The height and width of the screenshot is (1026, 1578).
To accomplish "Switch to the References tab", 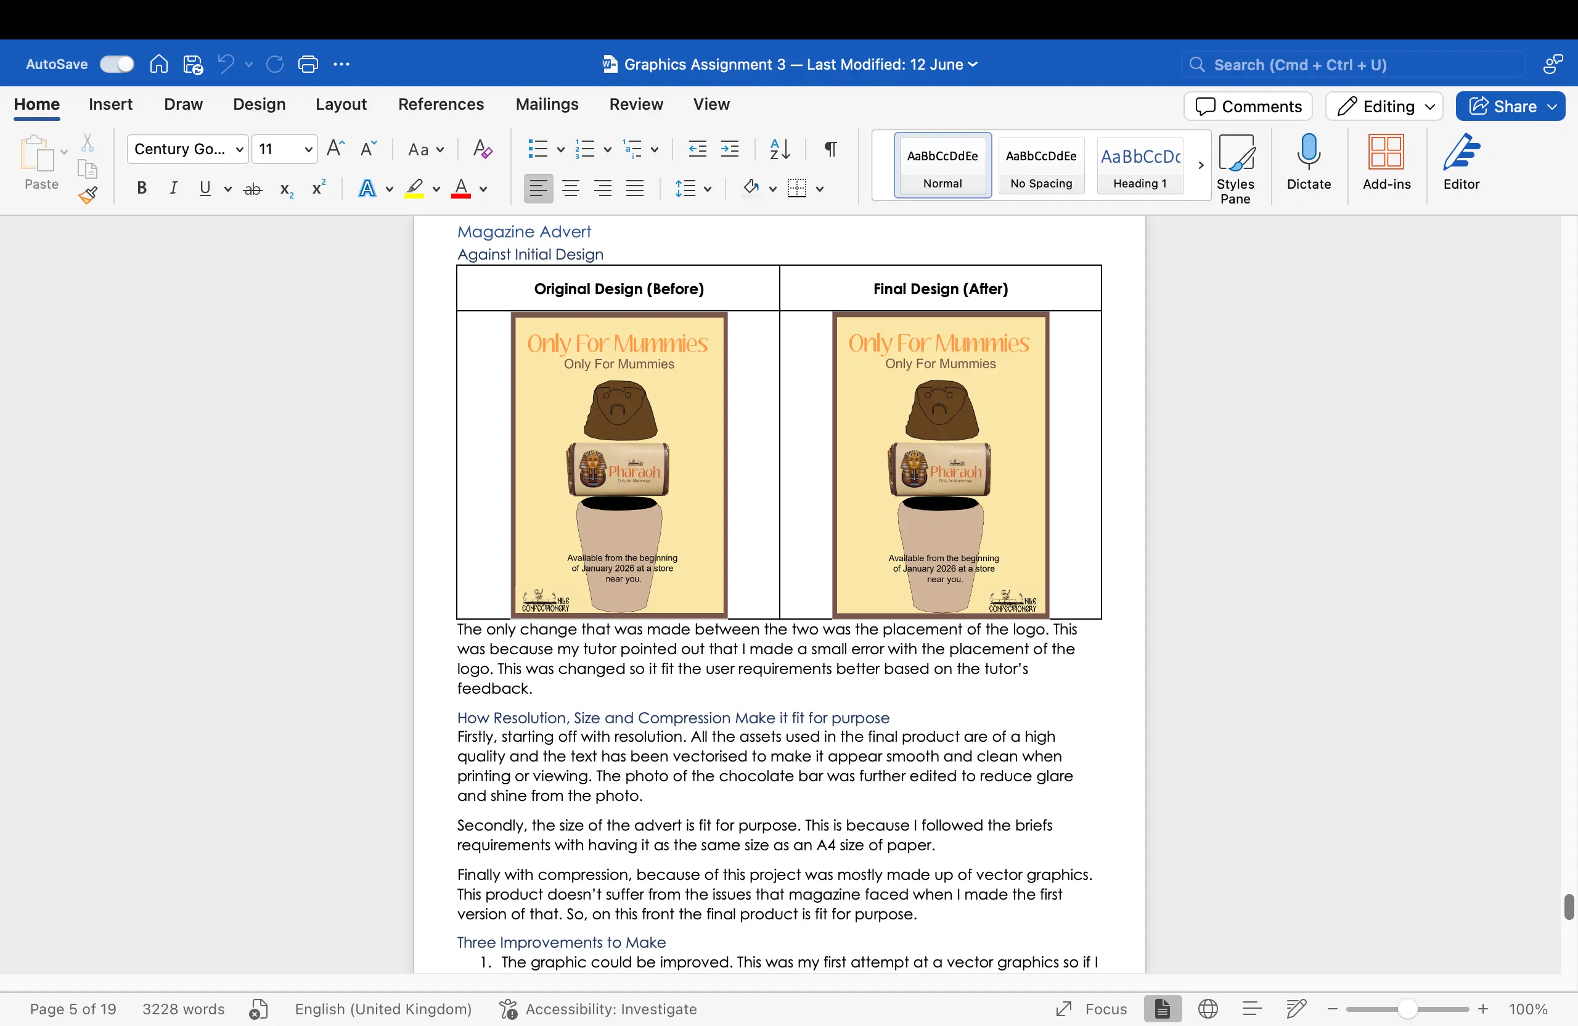I will coord(440,104).
